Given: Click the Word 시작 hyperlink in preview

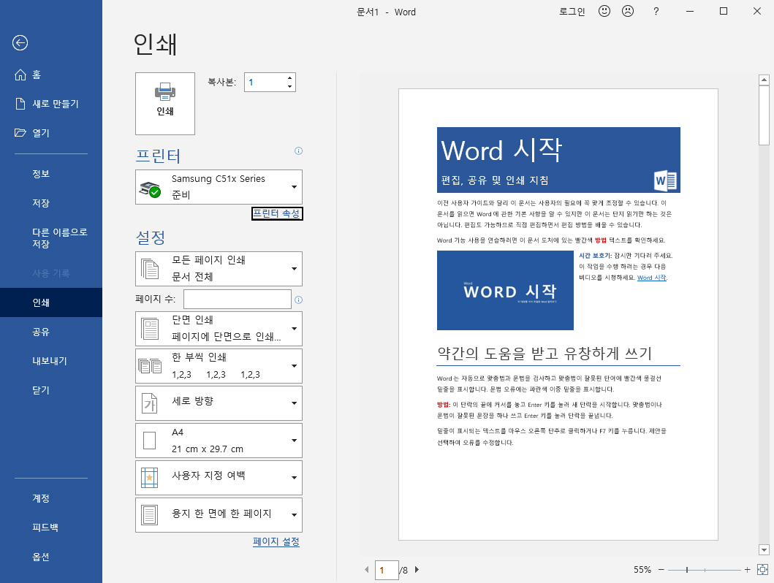Looking at the screenshot, I should (x=652, y=278).
